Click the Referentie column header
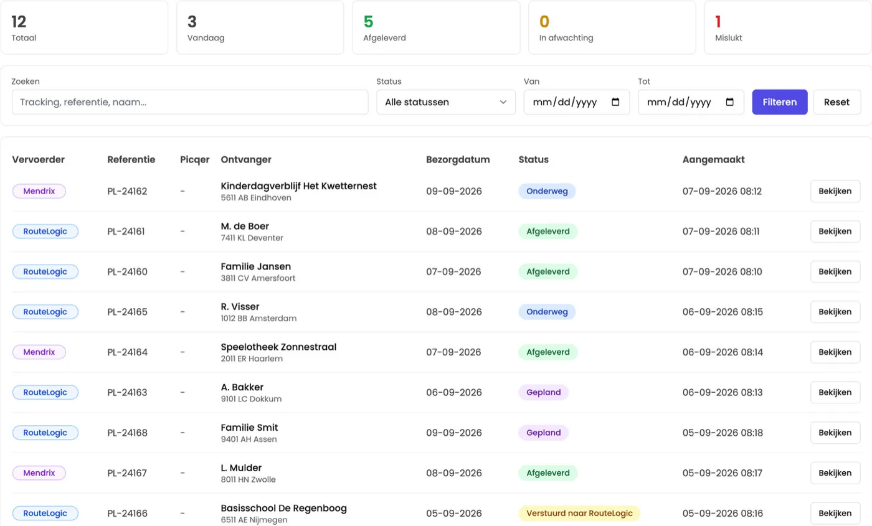This screenshot has width=872, height=526. pyautogui.click(x=131, y=159)
